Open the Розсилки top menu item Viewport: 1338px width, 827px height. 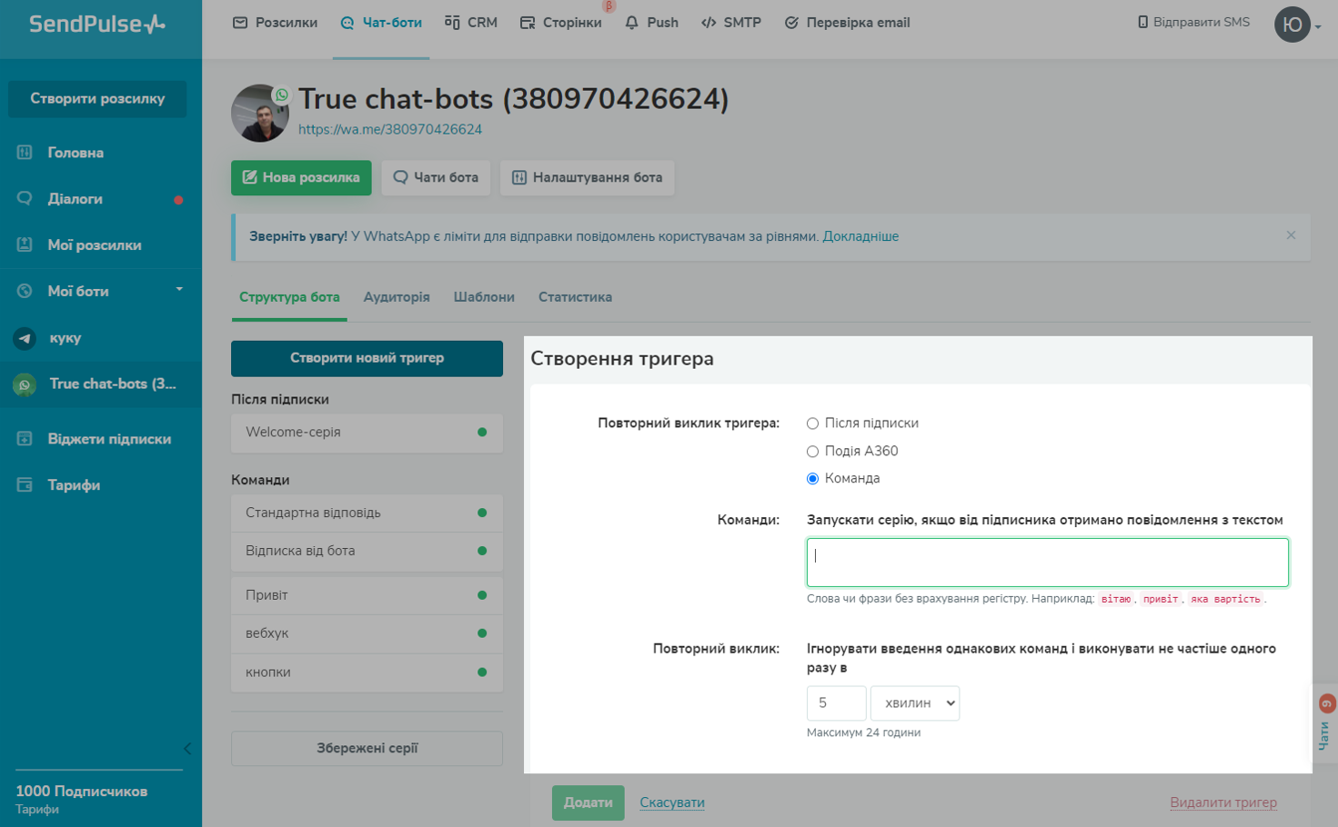click(x=276, y=23)
